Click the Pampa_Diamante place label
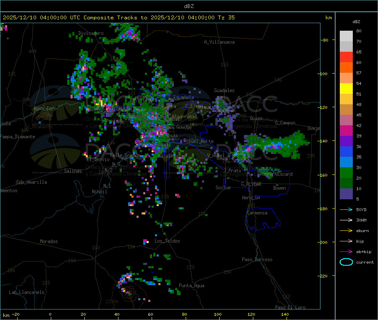The width and height of the screenshot is (378, 320). tap(18, 137)
